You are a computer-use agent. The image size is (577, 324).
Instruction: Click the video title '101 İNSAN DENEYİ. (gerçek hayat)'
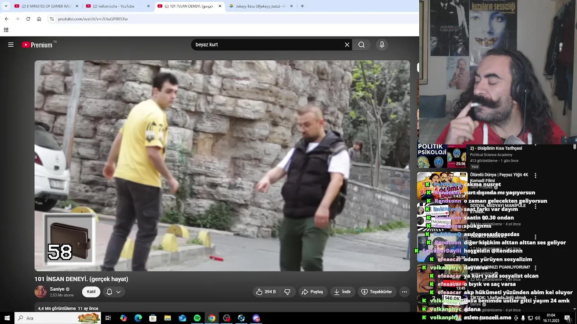pyautogui.click(x=82, y=279)
